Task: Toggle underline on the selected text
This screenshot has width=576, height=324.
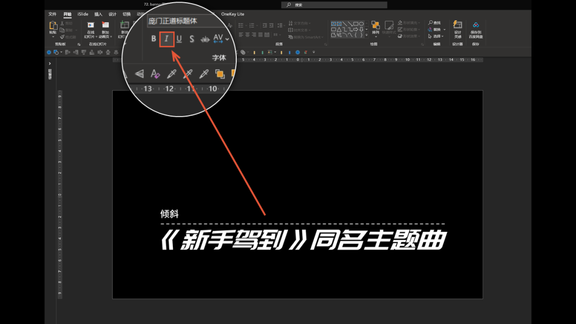Action: (x=179, y=38)
